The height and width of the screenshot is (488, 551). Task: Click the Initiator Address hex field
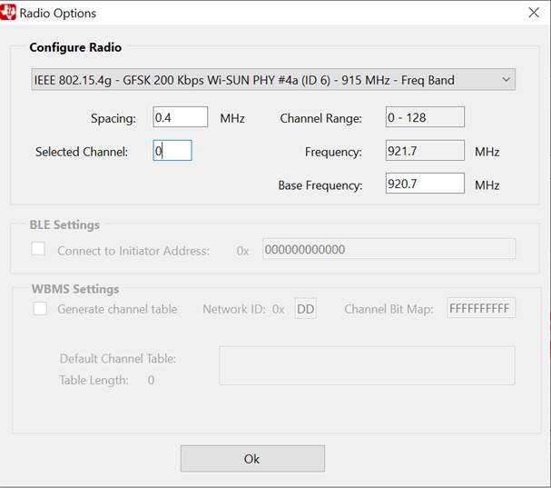(389, 249)
